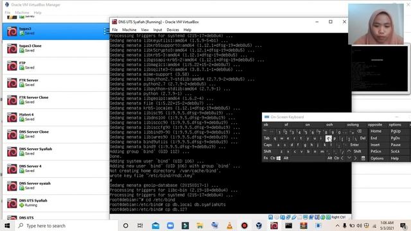411x231 pixels.
Task: Click the Help key on the On-Screen Keyboard
Action: [395, 158]
